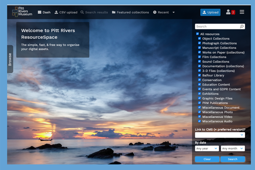Click the CSV upload arrow icon
This screenshot has height=170, width=255.
coord(56,12)
